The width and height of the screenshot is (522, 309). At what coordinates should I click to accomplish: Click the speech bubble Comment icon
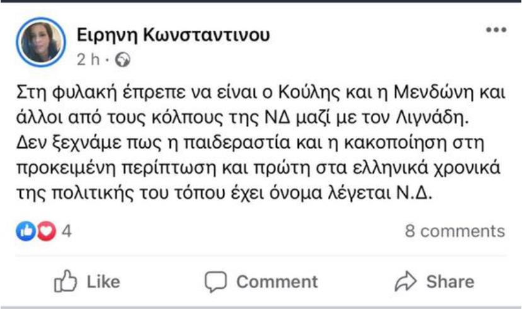216,281
